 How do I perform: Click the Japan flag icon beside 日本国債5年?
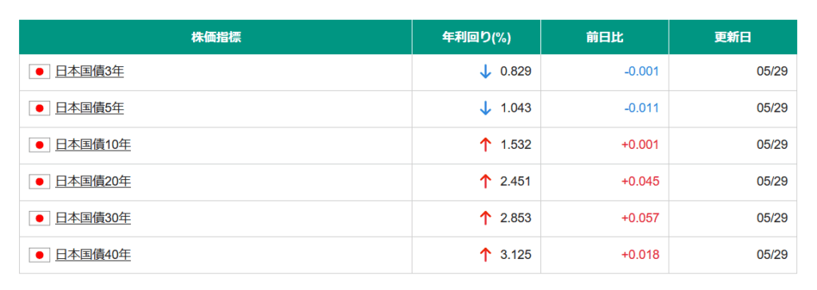pyautogui.click(x=39, y=108)
